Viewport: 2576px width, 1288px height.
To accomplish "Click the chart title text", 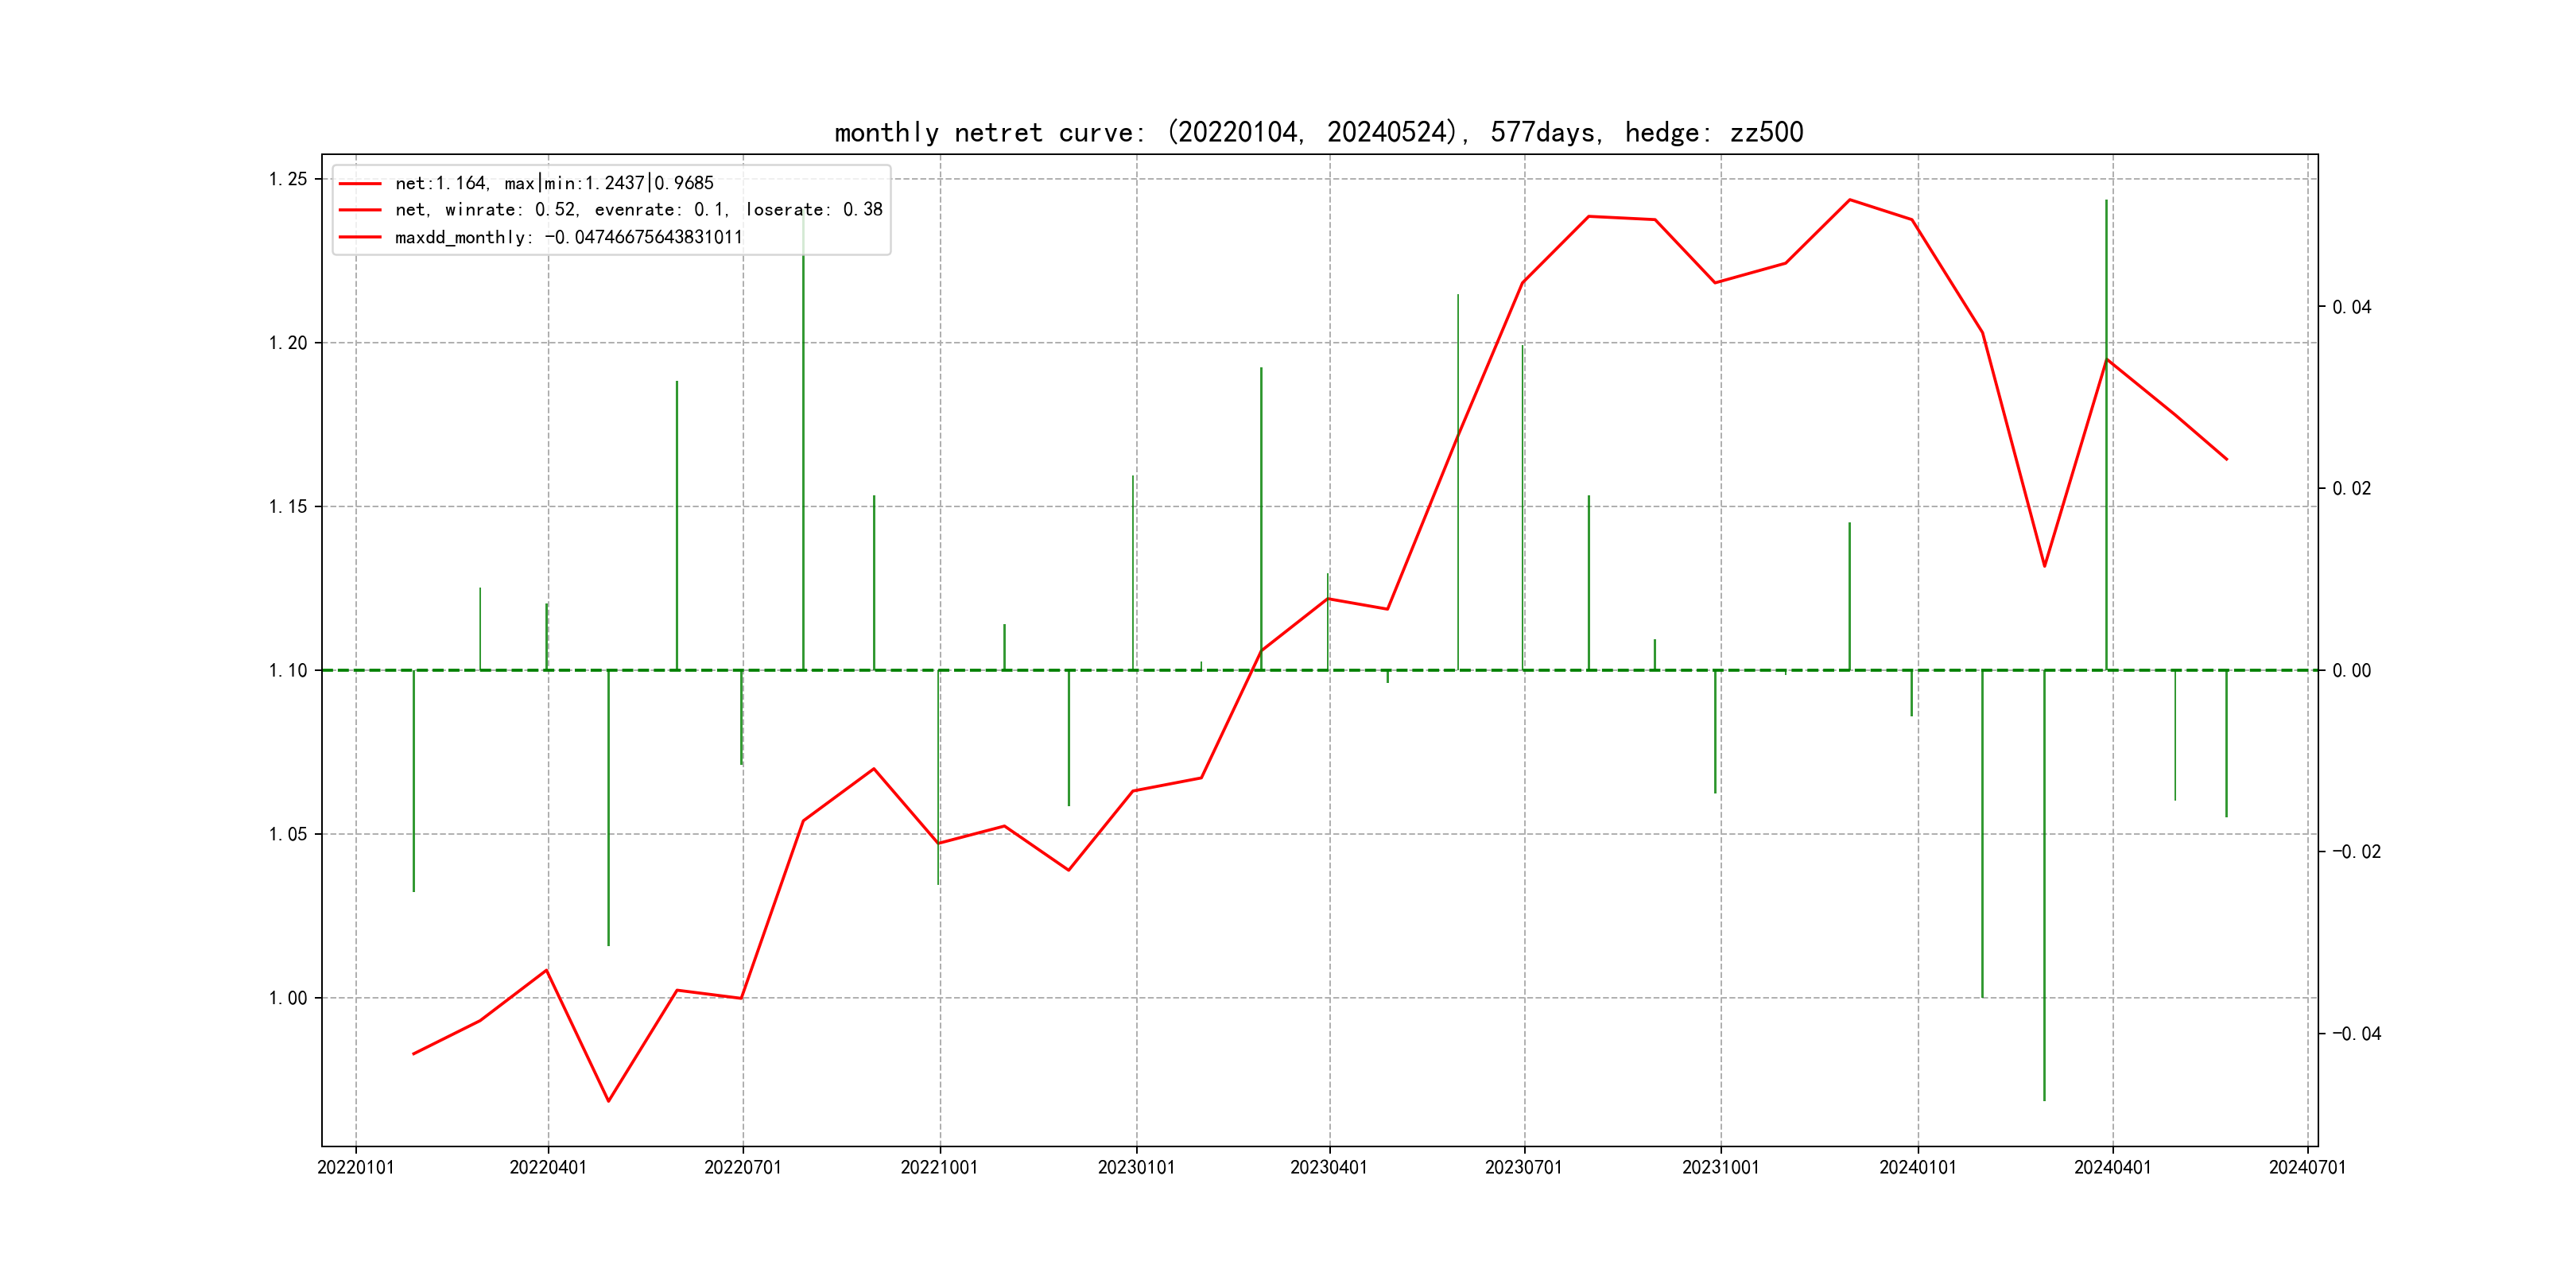I will 1318,132.
